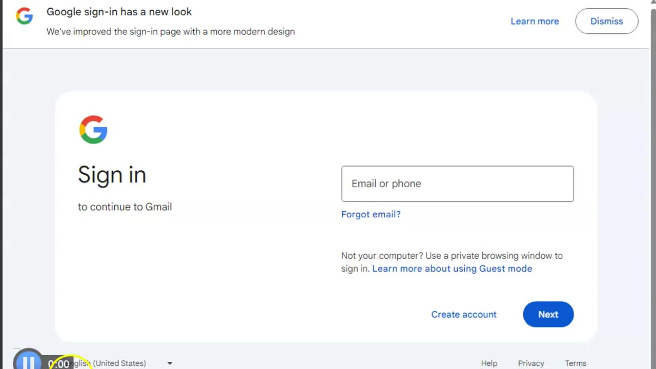Click the Google logo above Sign in
This screenshot has height=369, width=656.
click(93, 130)
